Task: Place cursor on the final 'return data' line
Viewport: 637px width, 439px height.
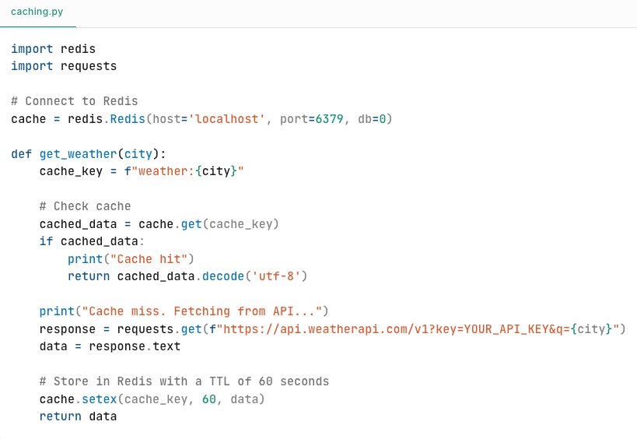Action: point(78,416)
